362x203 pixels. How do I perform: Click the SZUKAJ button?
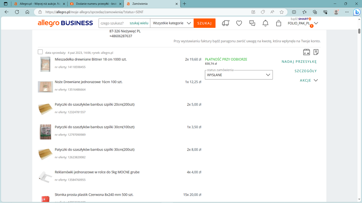click(204, 23)
